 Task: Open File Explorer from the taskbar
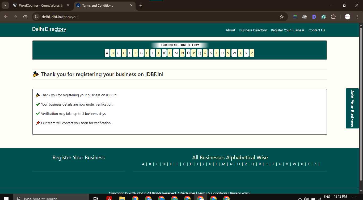[x=122, y=198]
